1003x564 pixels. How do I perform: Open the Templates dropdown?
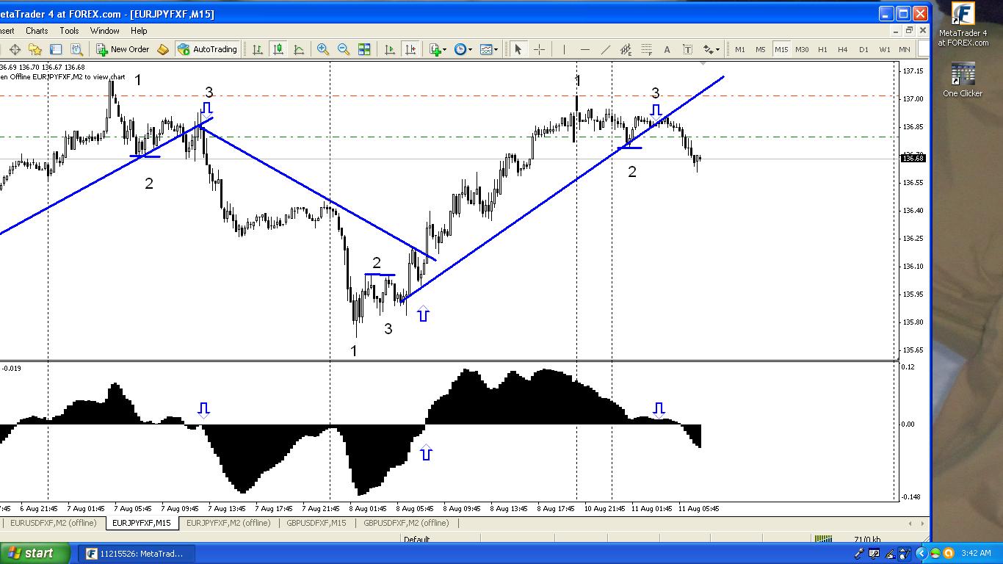coord(489,49)
